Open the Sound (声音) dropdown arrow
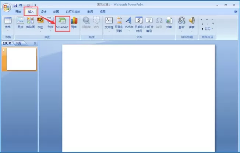This screenshot has width=240, height=153. pyautogui.click(x=192, y=31)
